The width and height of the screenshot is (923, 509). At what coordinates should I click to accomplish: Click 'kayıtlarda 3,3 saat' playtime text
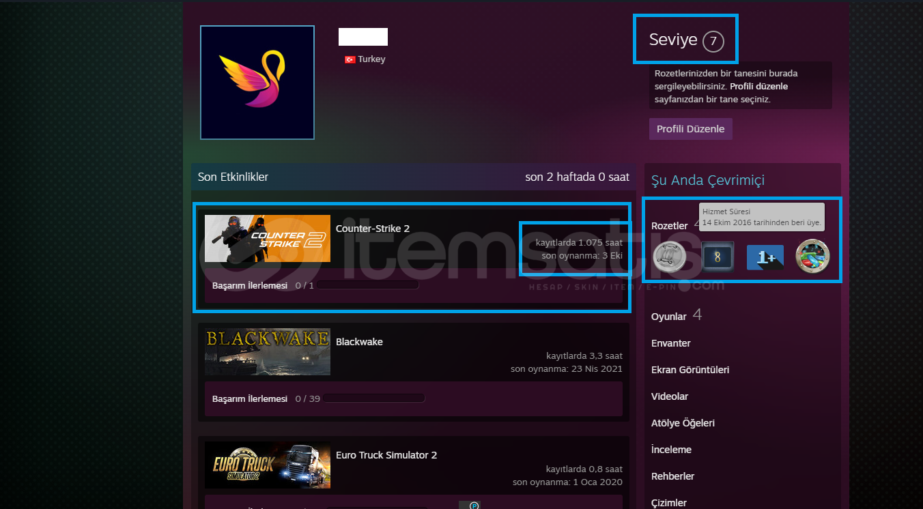[x=584, y=355]
